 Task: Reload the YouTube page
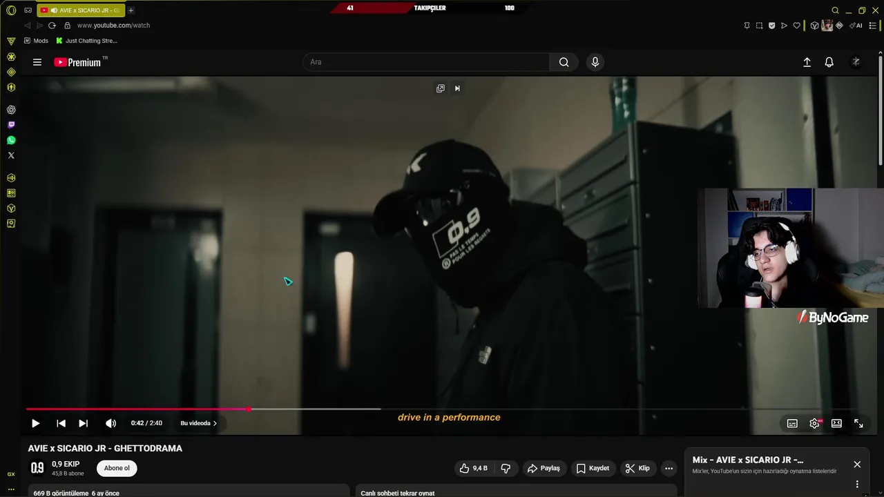point(52,26)
